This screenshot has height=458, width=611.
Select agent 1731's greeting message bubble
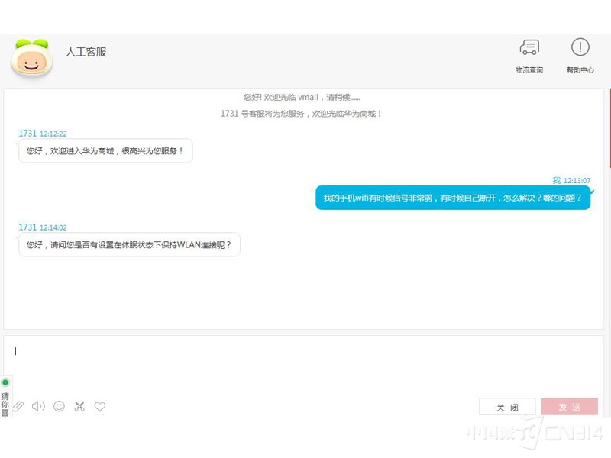(x=105, y=151)
